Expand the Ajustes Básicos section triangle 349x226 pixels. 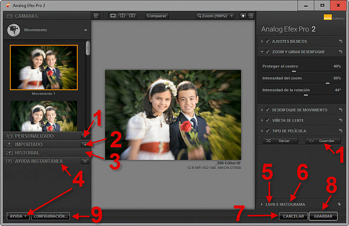coord(262,41)
